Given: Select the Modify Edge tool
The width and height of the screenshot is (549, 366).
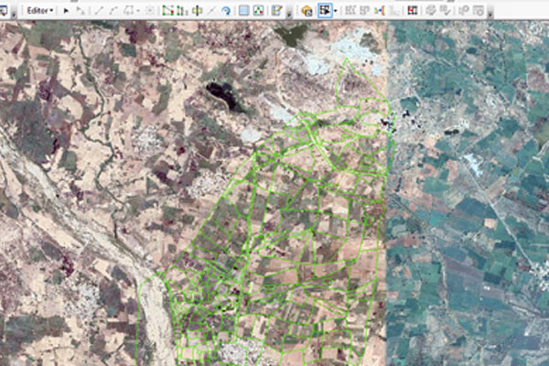Looking at the screenshot, I should pos(350,10).
